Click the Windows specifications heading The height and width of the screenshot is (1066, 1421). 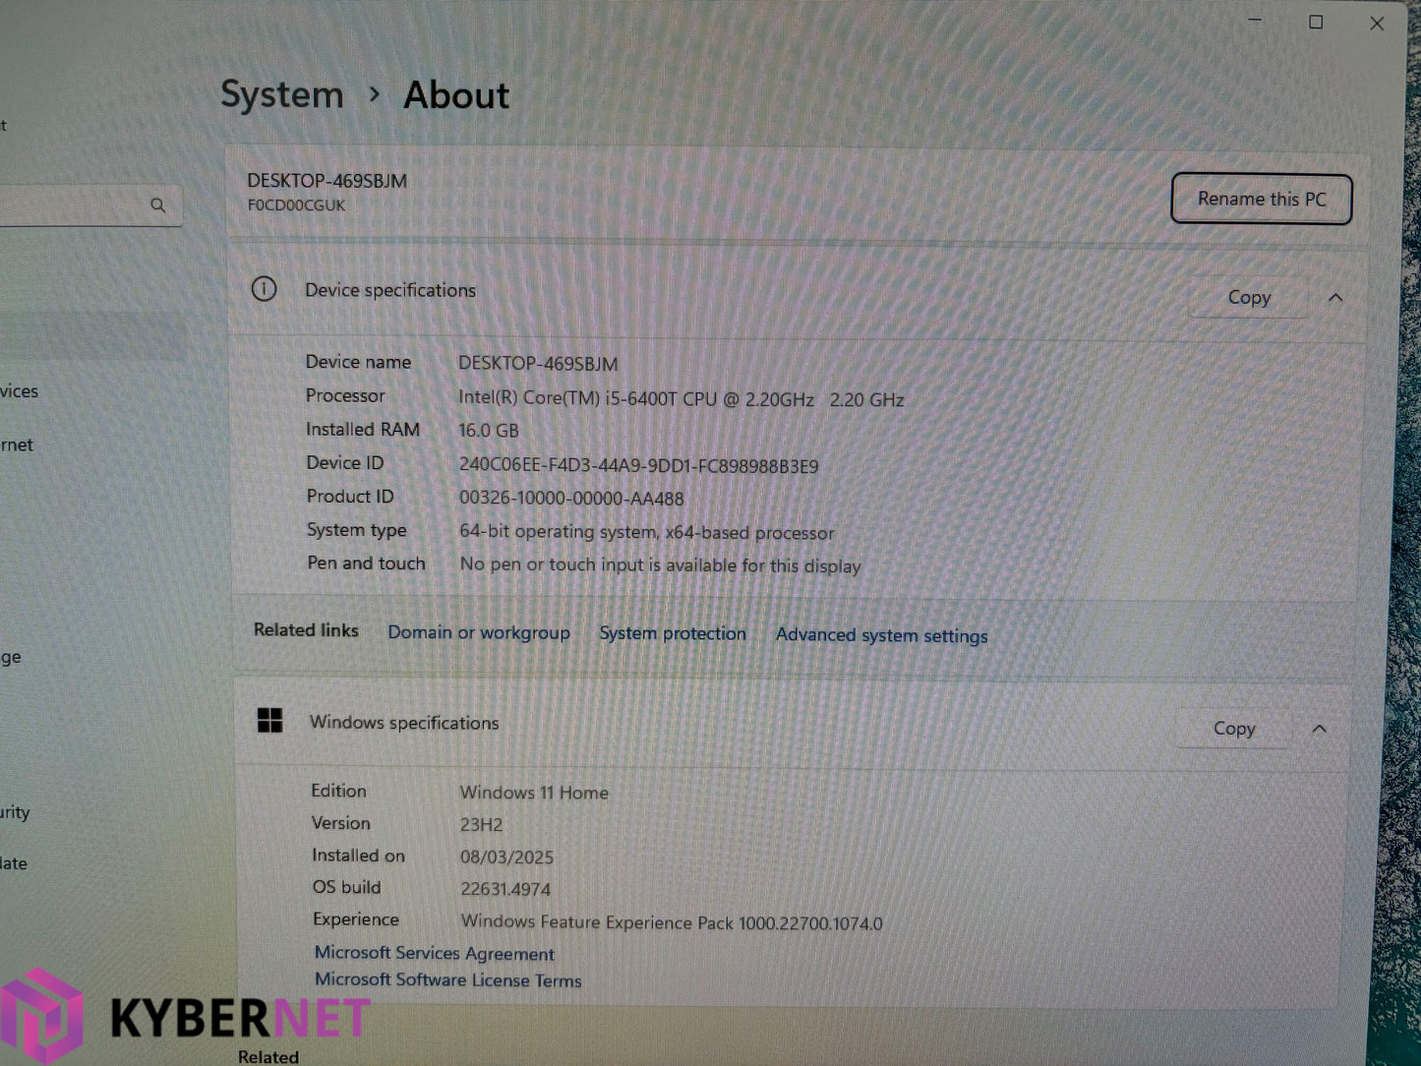[404, 723]
